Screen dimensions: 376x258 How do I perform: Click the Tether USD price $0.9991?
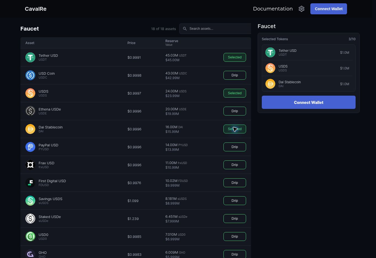(x=134, y=58)
